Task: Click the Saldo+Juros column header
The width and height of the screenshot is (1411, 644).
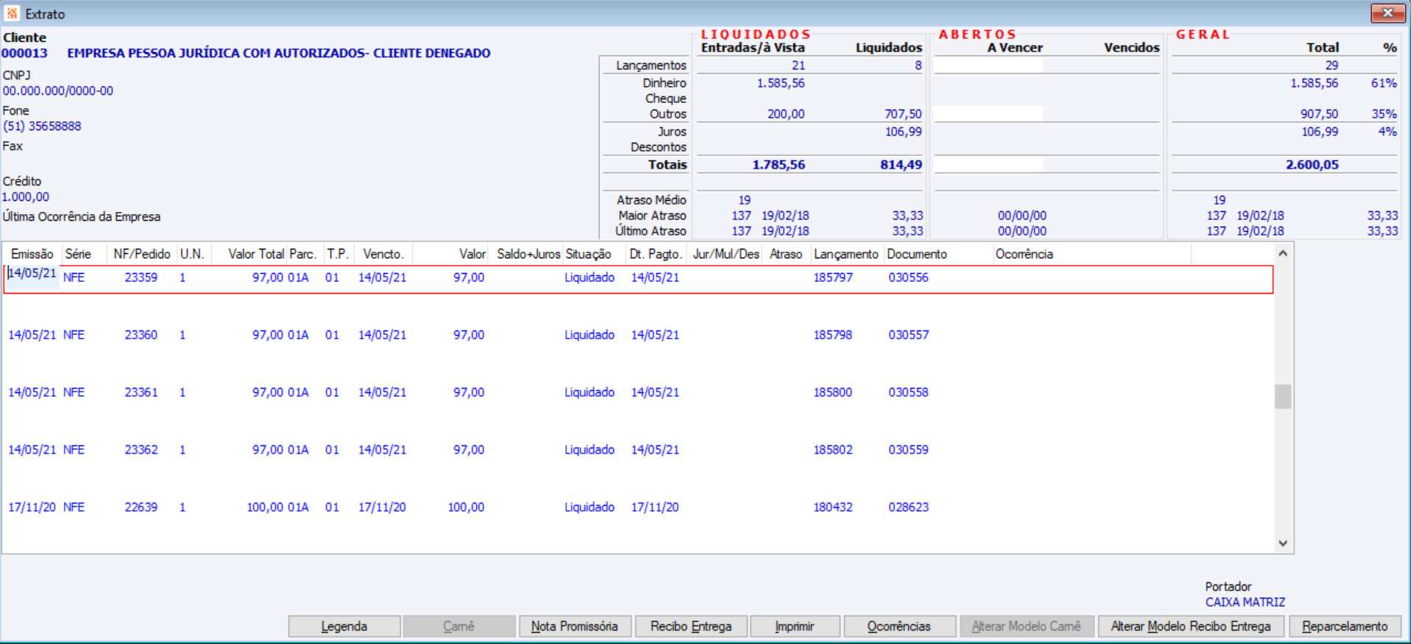Action: [528, 254]
